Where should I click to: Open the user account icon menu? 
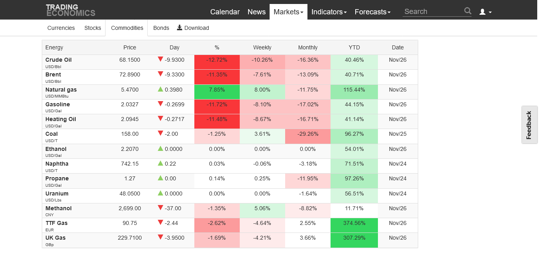click(485, 12)
